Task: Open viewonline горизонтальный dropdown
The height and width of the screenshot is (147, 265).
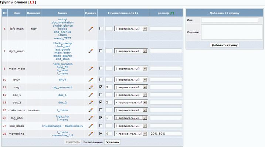Action: pyautogui.click(x=131, y=134)
